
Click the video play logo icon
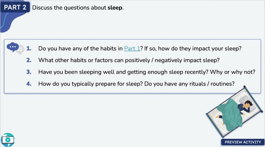tap(8, 140)
